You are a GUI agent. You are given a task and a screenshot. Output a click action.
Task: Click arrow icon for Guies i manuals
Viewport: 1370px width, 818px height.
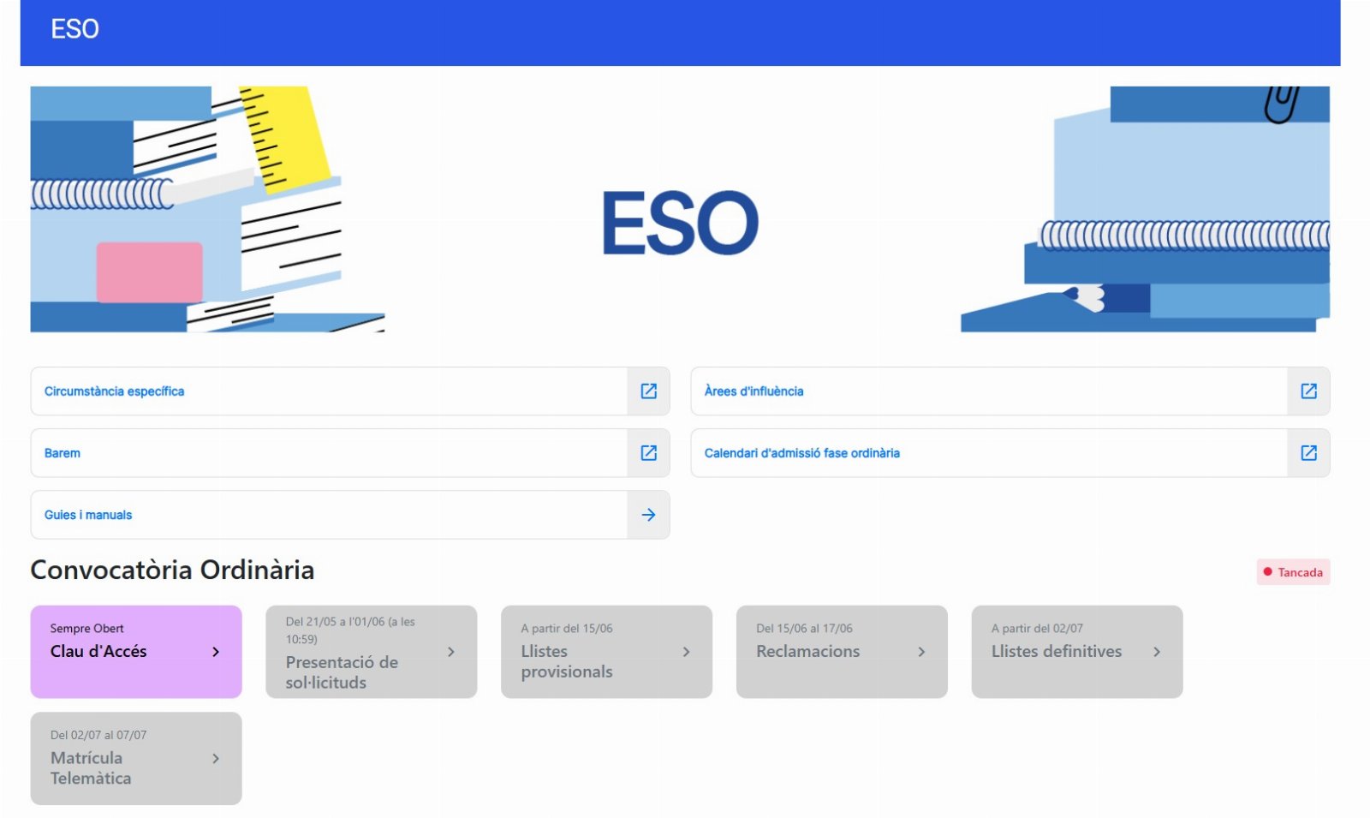(648, 514)
